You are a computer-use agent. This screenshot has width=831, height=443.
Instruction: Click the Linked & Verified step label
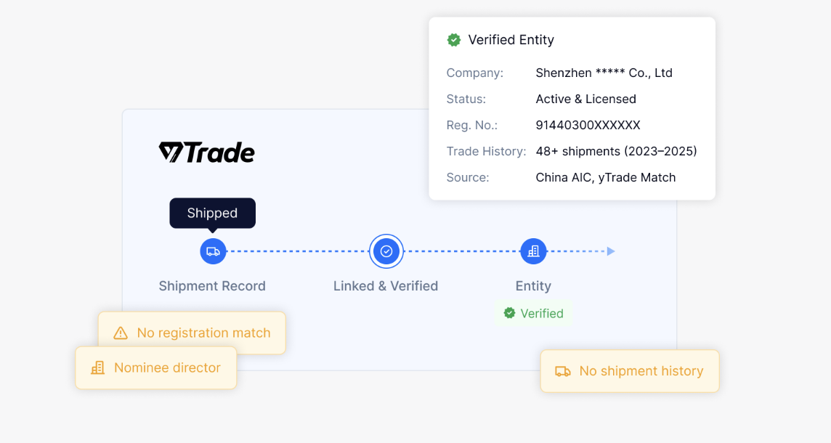[x=386, y=286]
